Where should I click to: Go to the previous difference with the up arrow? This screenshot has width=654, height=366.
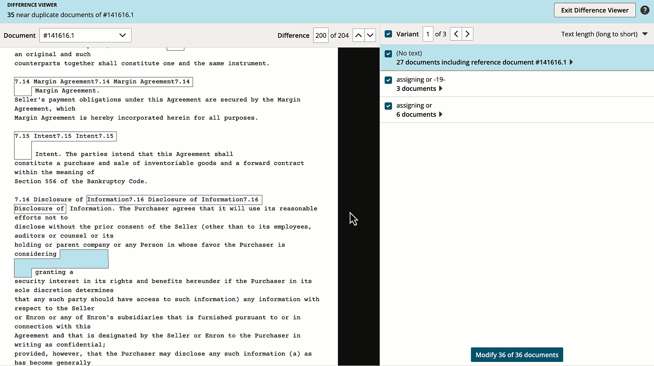pyautogui.click(x=358, y=35)
